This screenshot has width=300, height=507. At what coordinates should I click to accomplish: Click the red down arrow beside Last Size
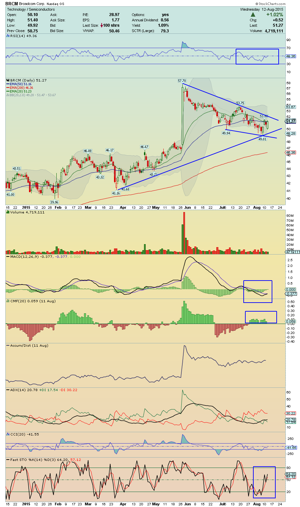click(x=101, y=25)
